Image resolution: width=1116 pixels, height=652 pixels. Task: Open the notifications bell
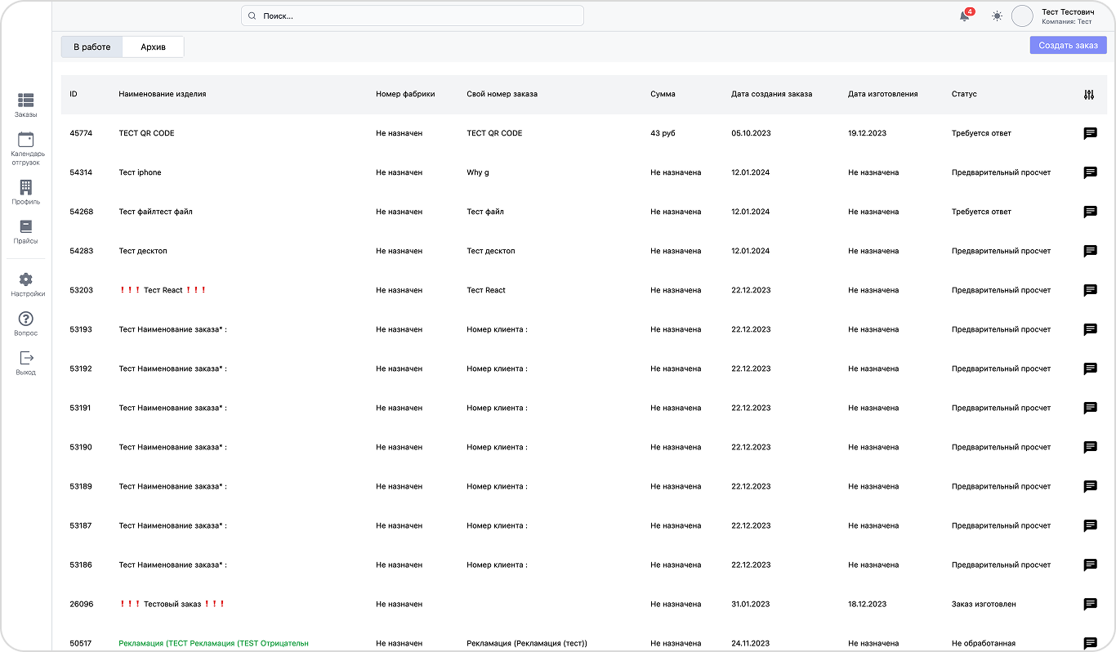tap(965, 16)
